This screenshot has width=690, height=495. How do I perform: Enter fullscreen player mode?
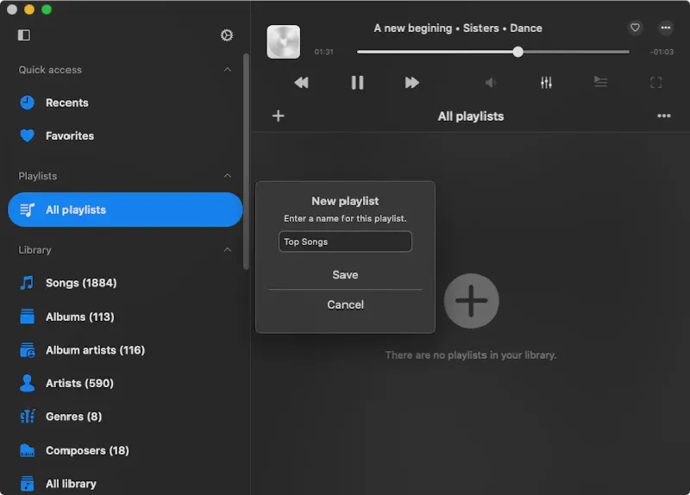tap(655, 83)
